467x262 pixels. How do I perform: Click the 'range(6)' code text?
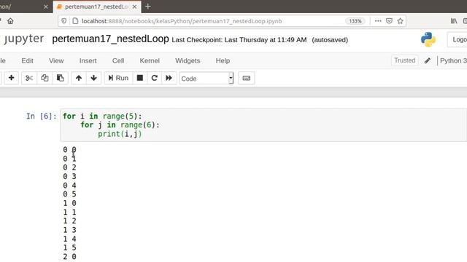pyautogui.click(x=138, y=125)
